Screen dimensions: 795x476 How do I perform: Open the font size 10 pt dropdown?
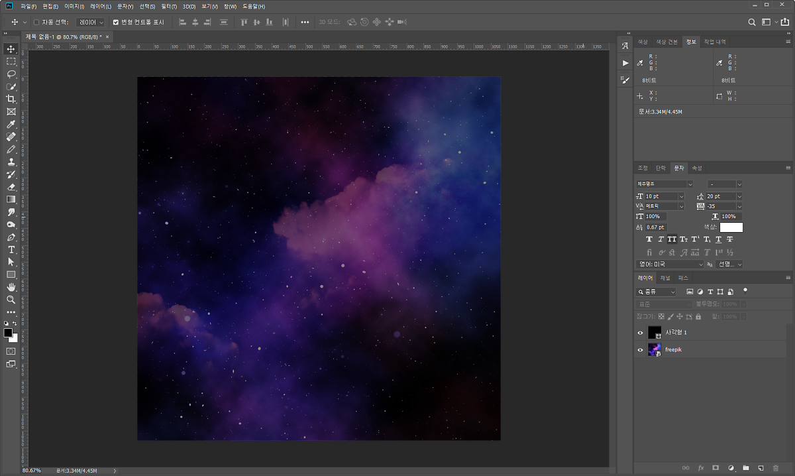(682, 196)
